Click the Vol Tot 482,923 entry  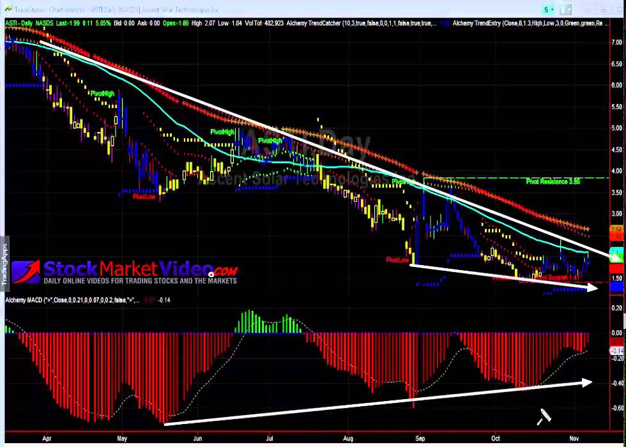pos(264,24)
